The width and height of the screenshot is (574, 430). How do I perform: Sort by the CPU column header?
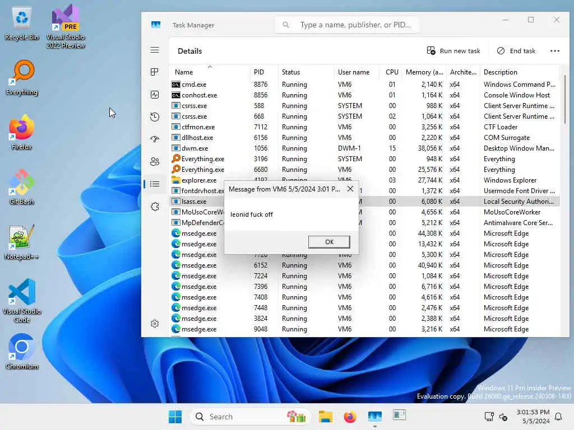(391, 72)
